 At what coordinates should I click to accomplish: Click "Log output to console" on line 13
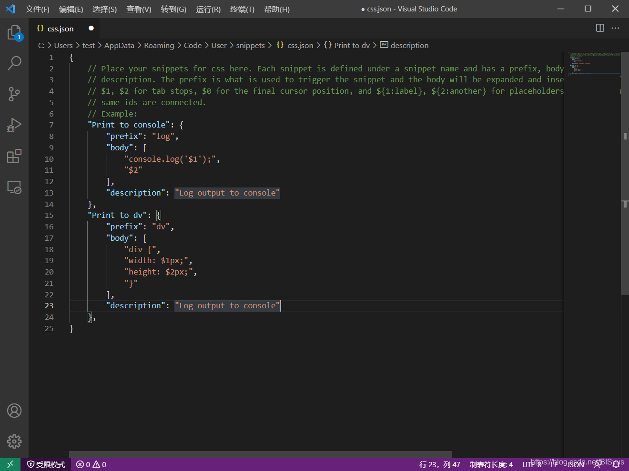click(x=227, y=193)
